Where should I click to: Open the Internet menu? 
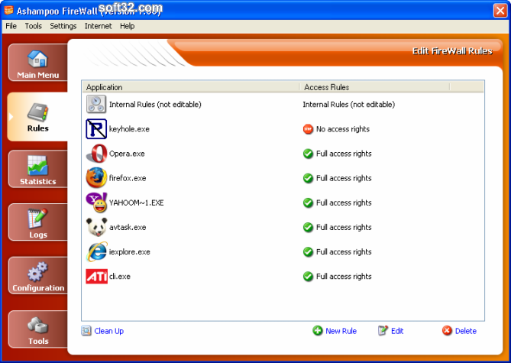point(98,26)
